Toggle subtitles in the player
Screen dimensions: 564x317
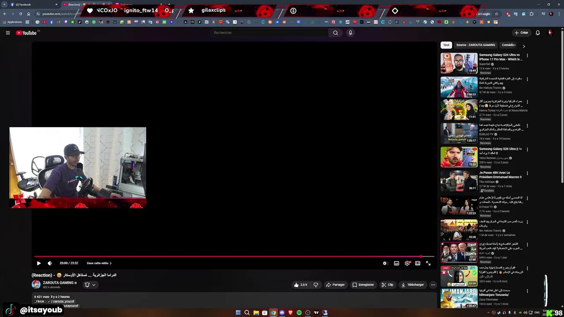click(x=397, y=263)
